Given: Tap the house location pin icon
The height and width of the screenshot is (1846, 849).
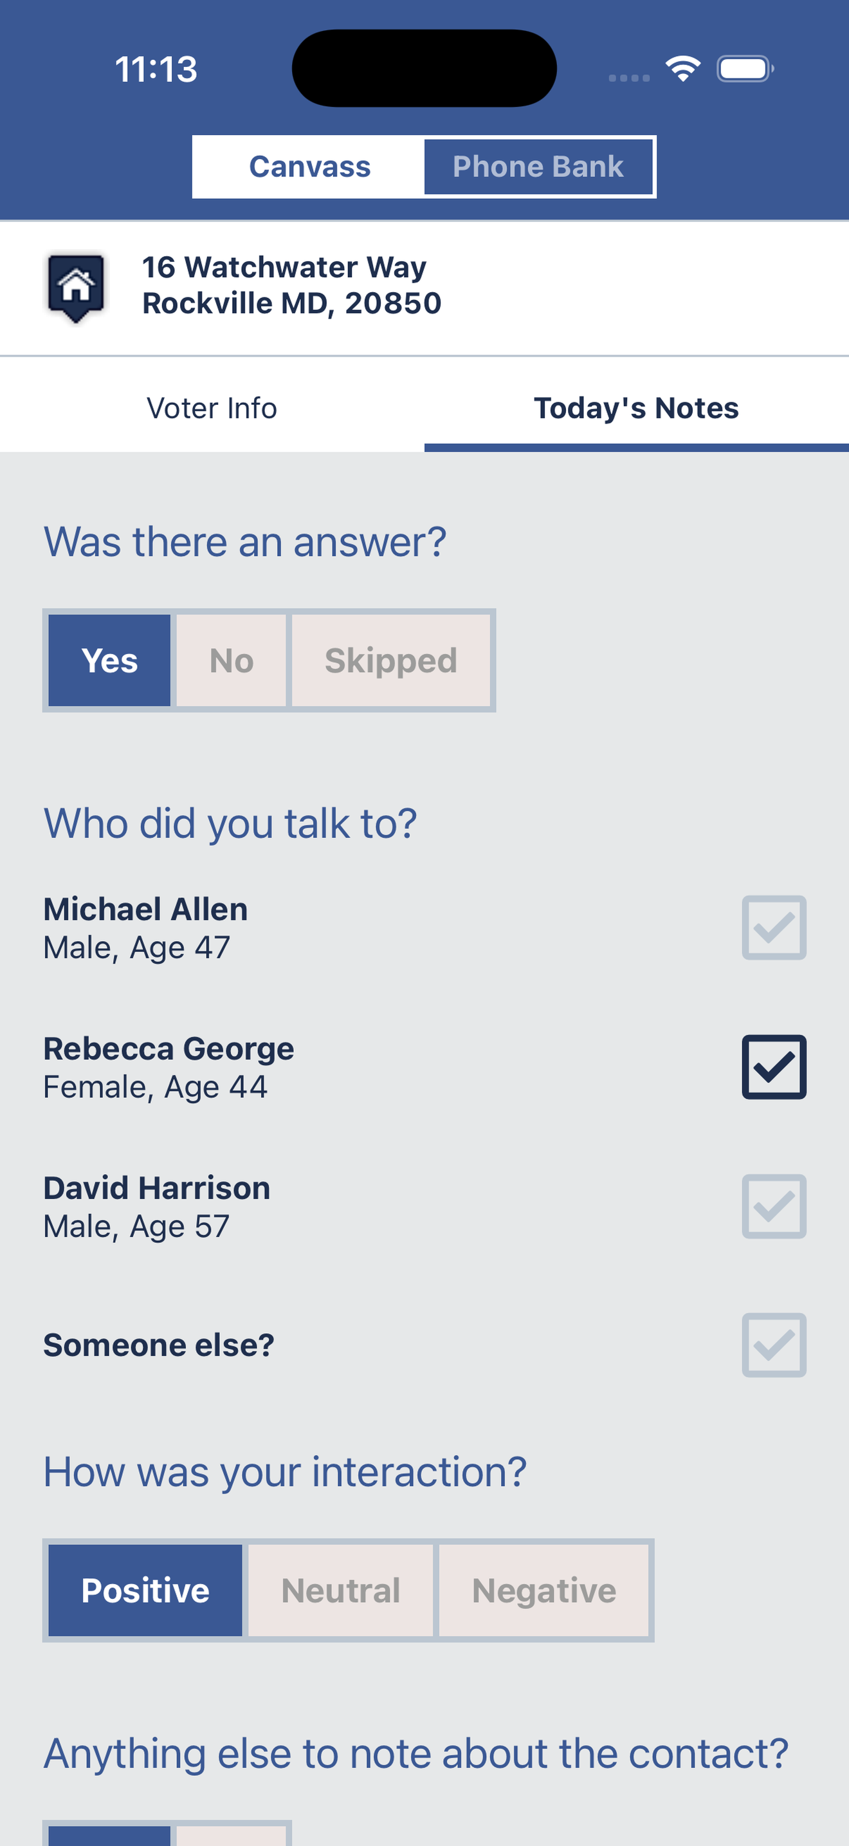Looking at the screenshot, I should 76,286.
